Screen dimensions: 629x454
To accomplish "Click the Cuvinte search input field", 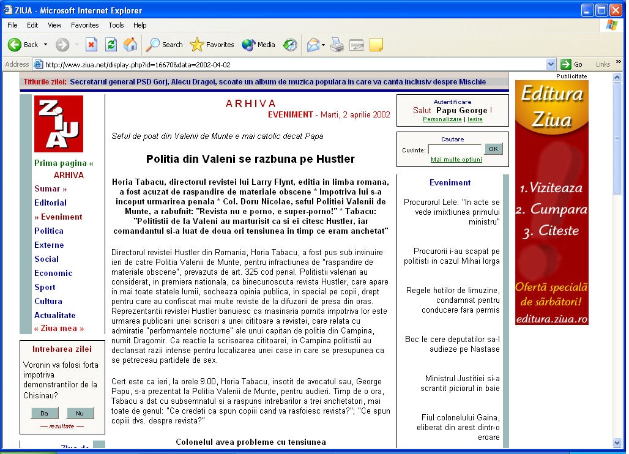I will tap(455, 149).
